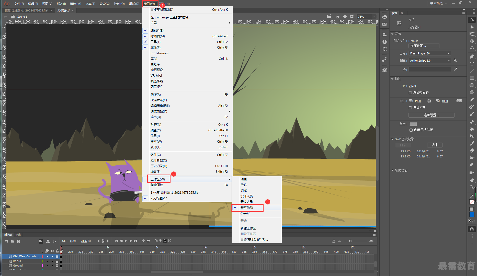Expand the Accessibility section
477x276 pixels.
click(392, 170)
